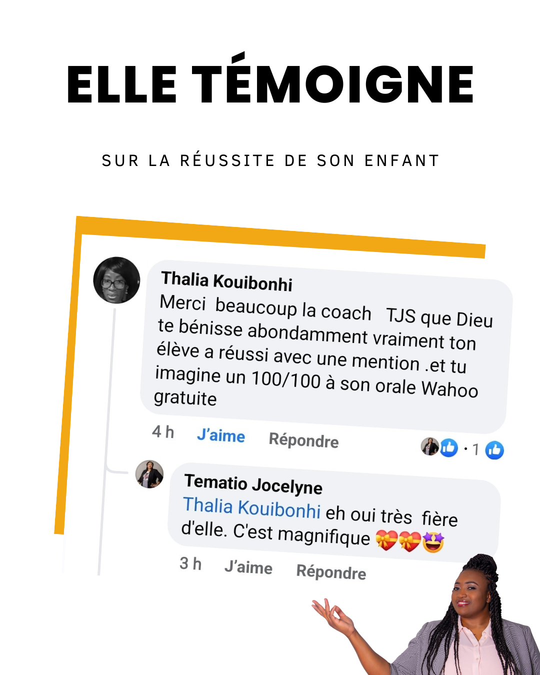Click the 3 h reply timestamp
The image size is (540, 675).
190,563
